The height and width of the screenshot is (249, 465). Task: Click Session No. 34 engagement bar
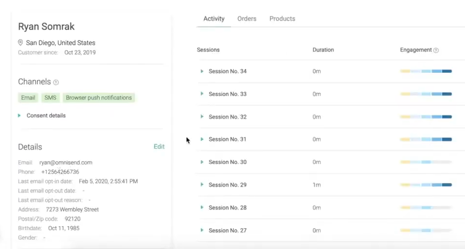point(426,71)
